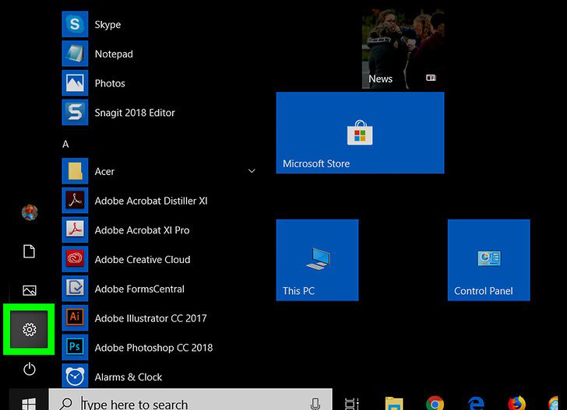Viewport: 567px width, 410px height.
Task: Click the letter A section header
Action: pyautogui.click(x=65, y=144)
